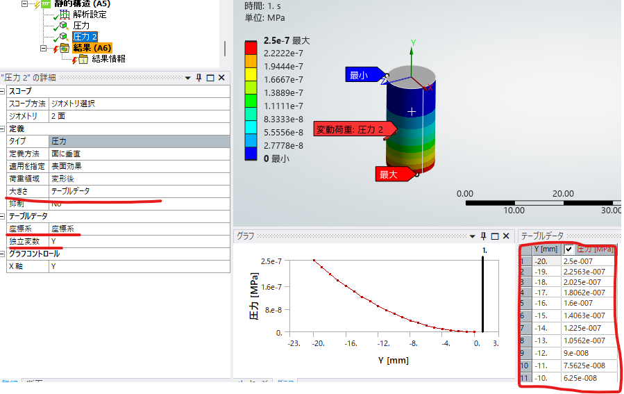Collapse the 結果 (A6) tree branch
This screenshot has height=394, width=624.
(x=44, y=48)
